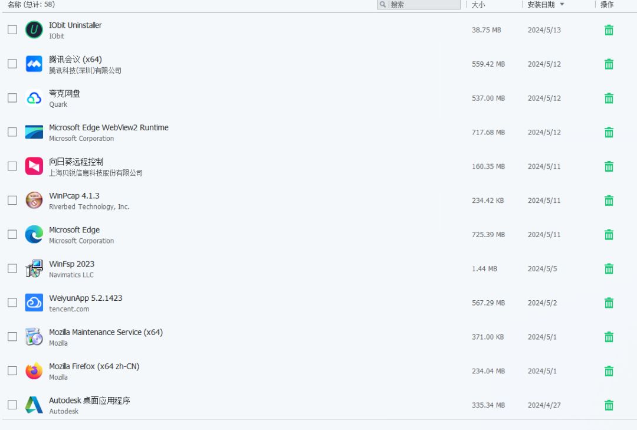Check the Mozilla Maintenance Service checkbox

[x=12, y=337]
